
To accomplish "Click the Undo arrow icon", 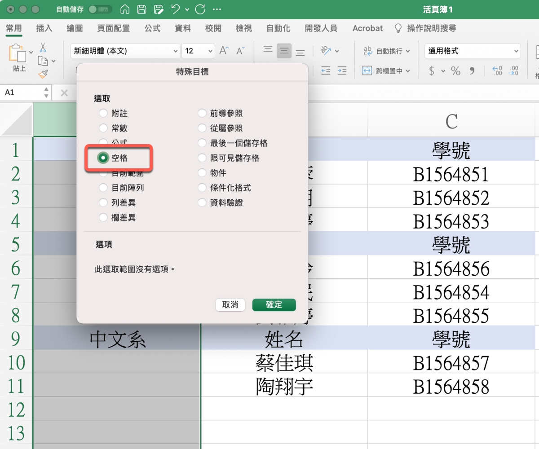I will [x=176, y=9].
